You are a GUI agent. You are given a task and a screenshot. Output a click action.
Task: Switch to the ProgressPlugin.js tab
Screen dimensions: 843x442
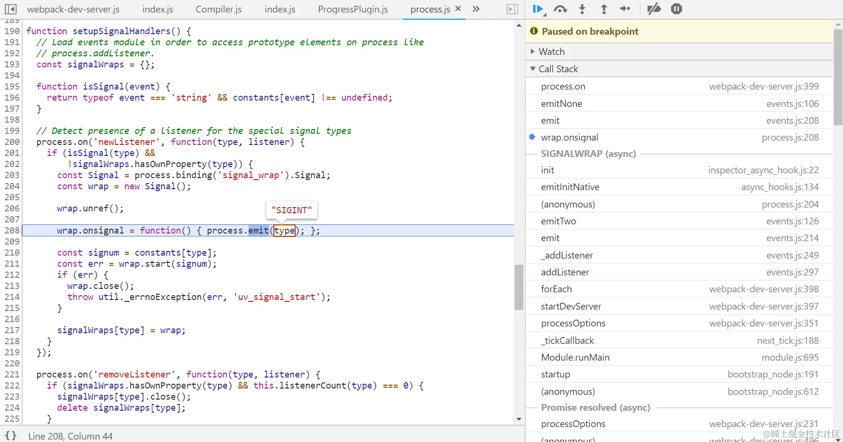point(353,9)
